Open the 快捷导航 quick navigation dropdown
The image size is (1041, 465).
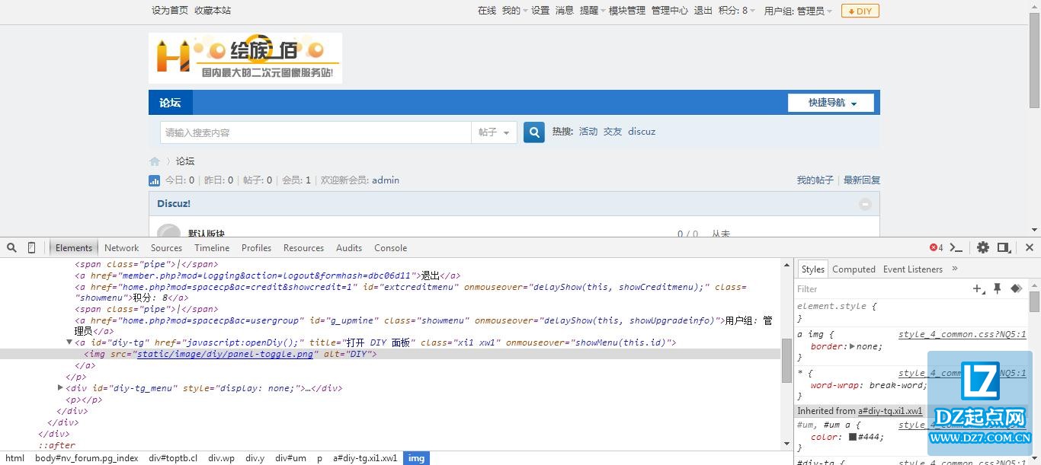(832, 103)
